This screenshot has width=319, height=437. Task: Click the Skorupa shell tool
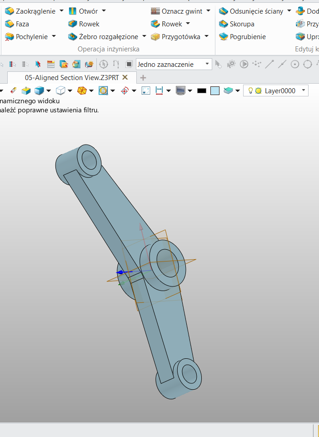pyautogui.click(x=236, y=24)
